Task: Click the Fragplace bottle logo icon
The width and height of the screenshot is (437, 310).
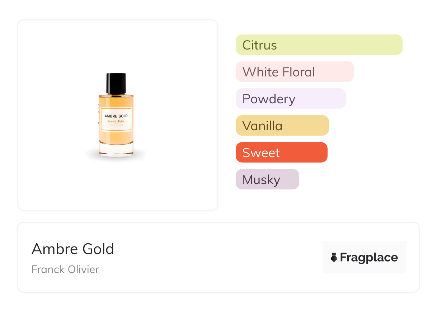Action: pyautogui.click(x=334, y=257)
